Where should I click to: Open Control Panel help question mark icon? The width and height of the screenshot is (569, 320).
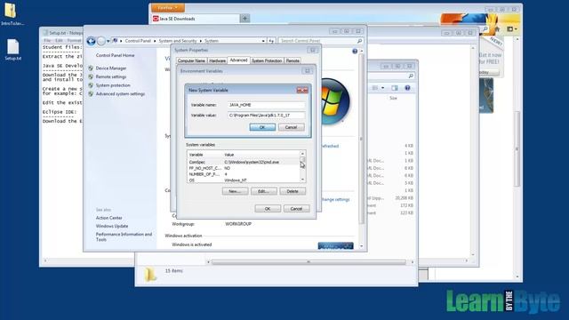point(355,52)
